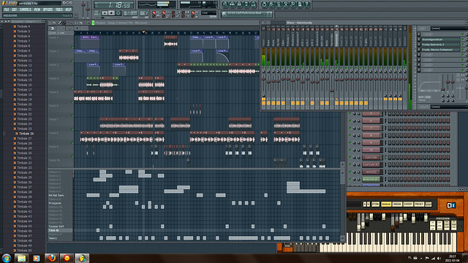Select Timbale 40 in the browser
This screenshot has height=263, width=468.
pos(24,202)
